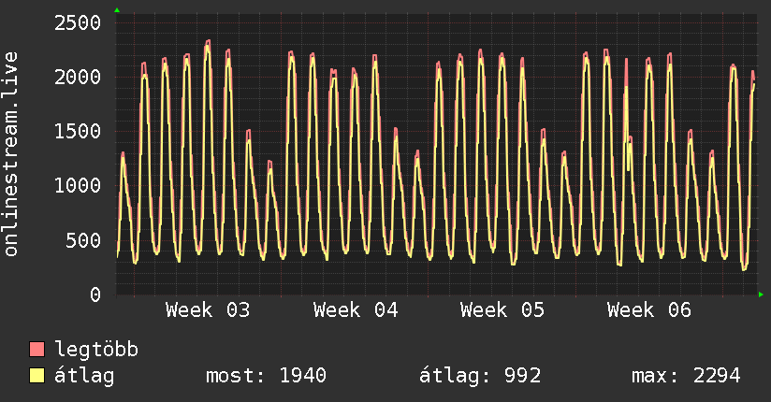Click the legtöbb legend label
771x402 pixels.
(x=96, y=349)
